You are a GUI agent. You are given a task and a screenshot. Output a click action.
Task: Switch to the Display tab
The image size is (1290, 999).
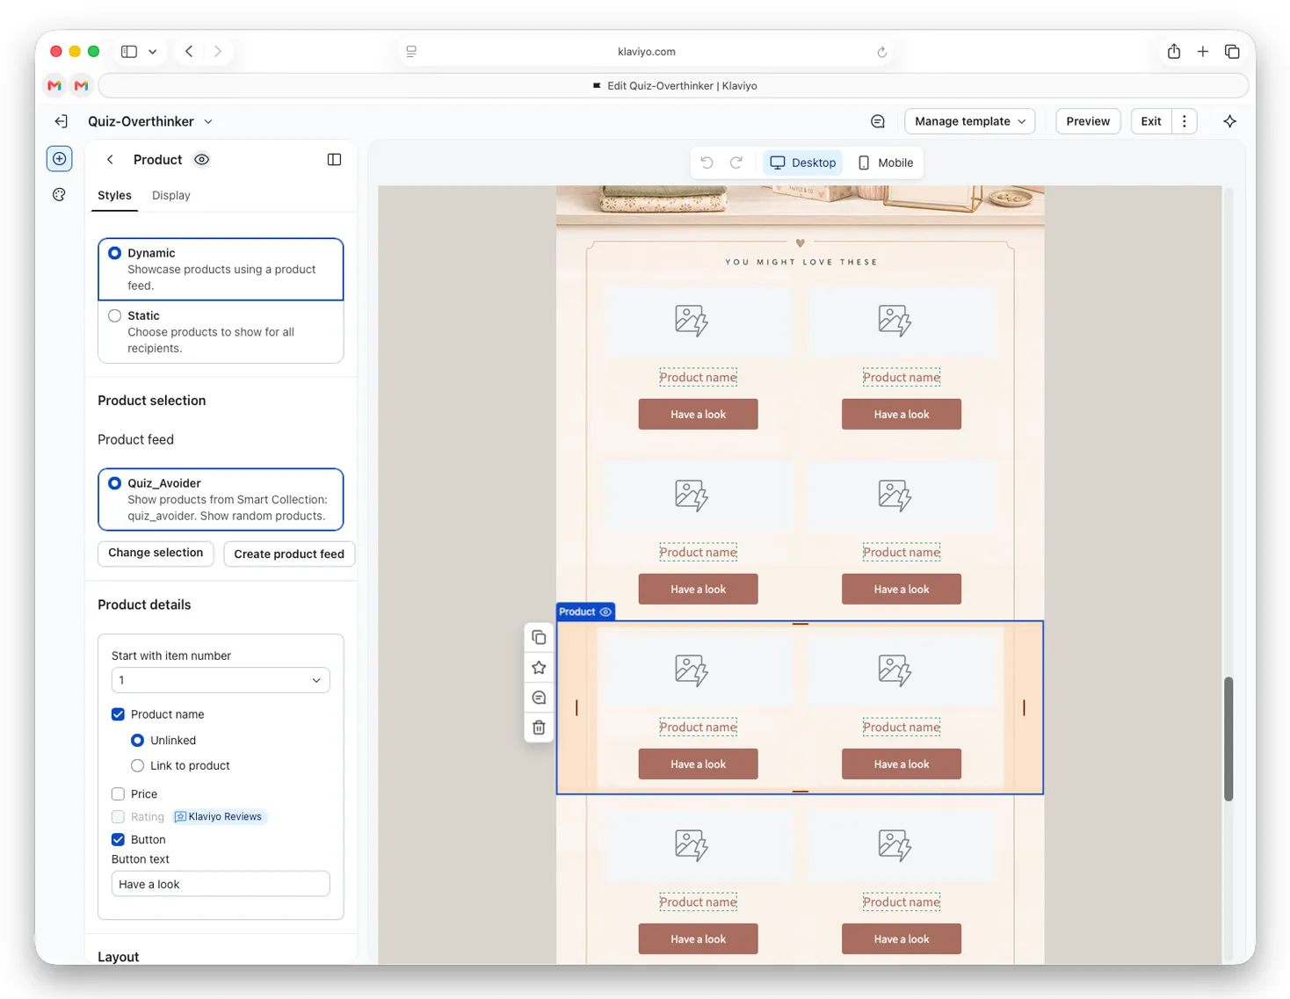[x=170, y=195]
